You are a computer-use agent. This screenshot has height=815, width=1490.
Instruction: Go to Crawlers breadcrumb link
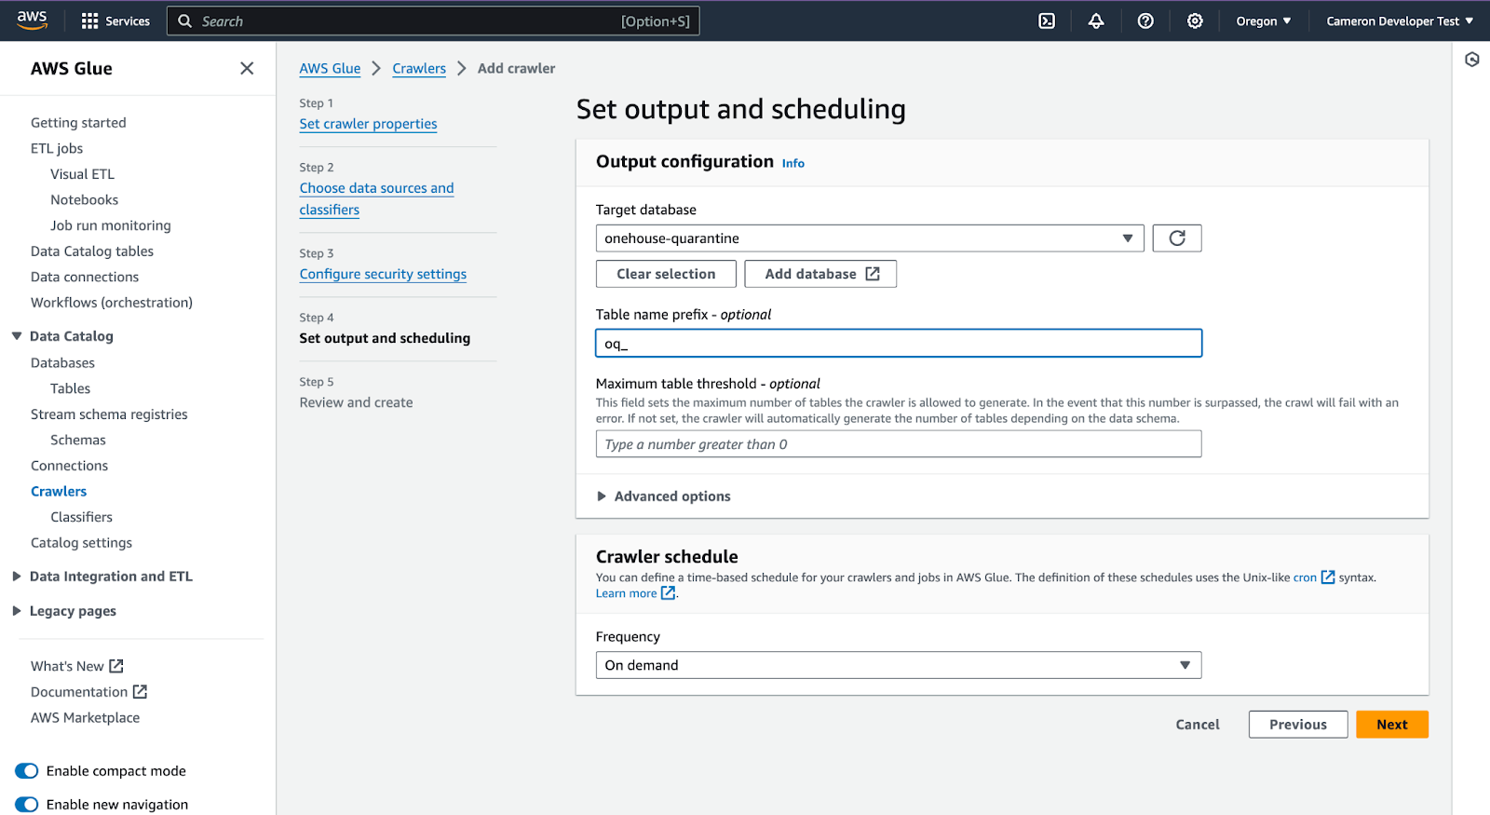tap(419, 68)
